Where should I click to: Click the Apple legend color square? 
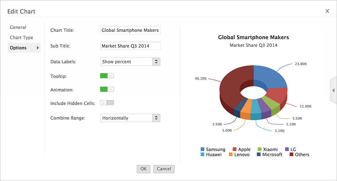coord(235,149)
